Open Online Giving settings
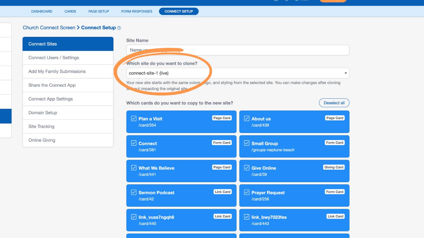 point(68,140)
